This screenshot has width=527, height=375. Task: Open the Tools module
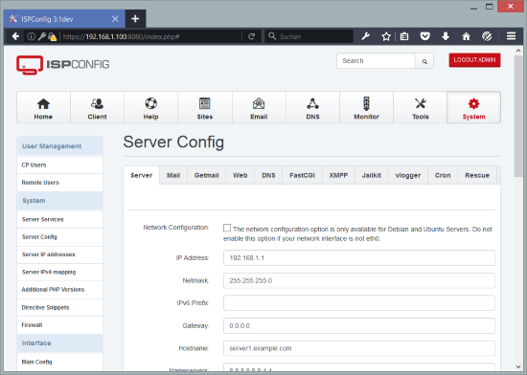420,108
